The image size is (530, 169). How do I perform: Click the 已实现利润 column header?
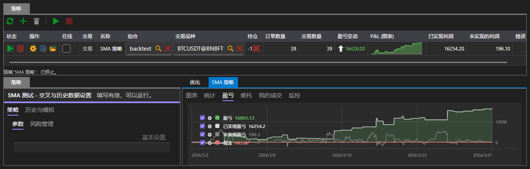point(441,36)
